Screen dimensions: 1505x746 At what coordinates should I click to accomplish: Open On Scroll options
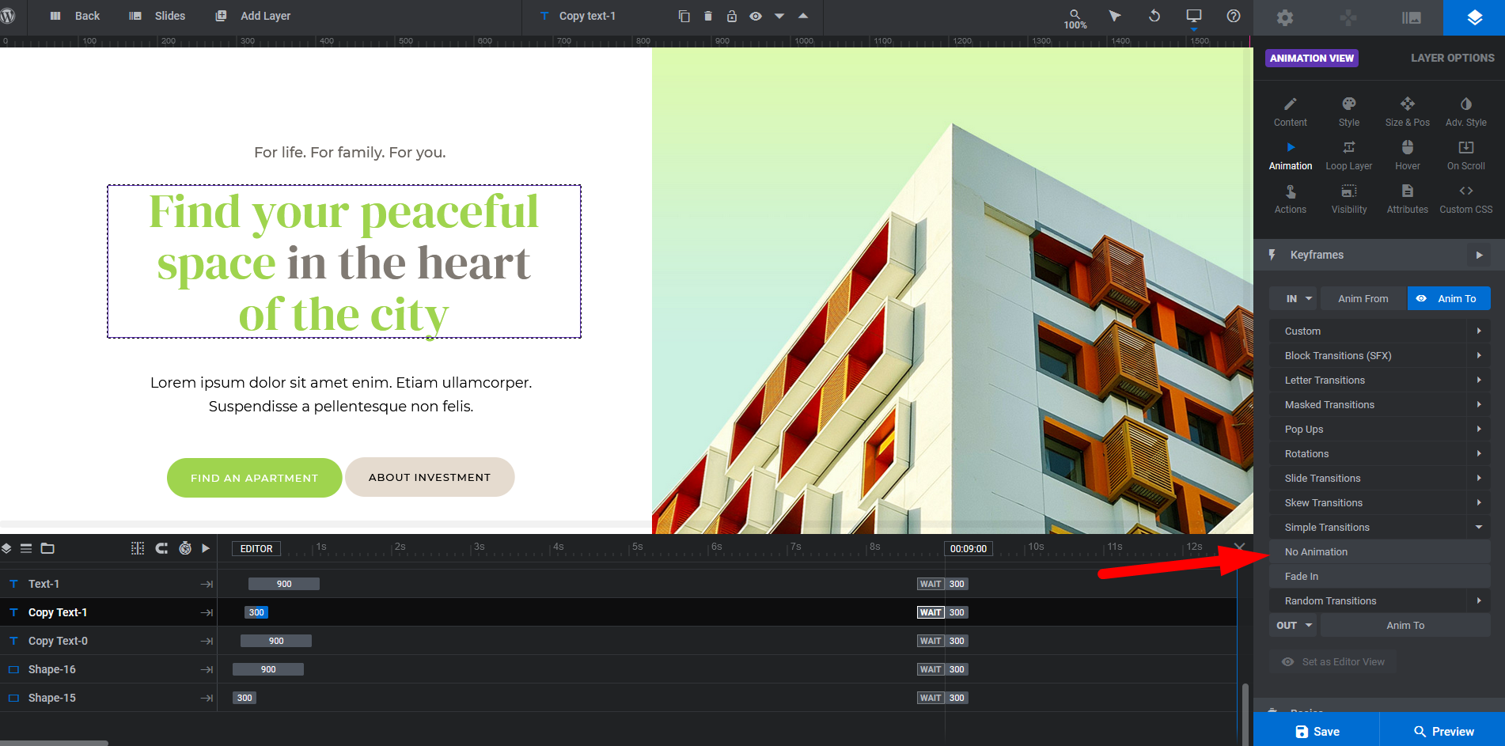(x=1466, y=156)
